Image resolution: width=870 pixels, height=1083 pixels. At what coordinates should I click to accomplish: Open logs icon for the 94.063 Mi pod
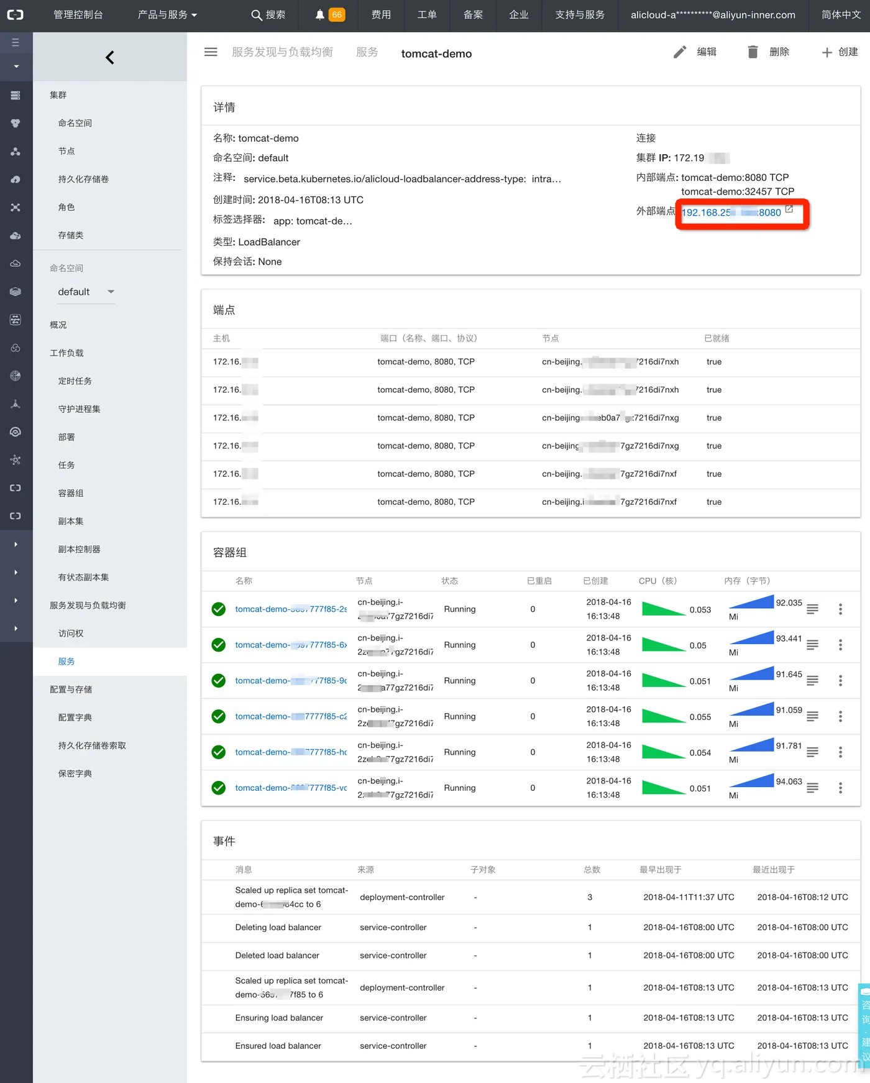pos(812,788)
